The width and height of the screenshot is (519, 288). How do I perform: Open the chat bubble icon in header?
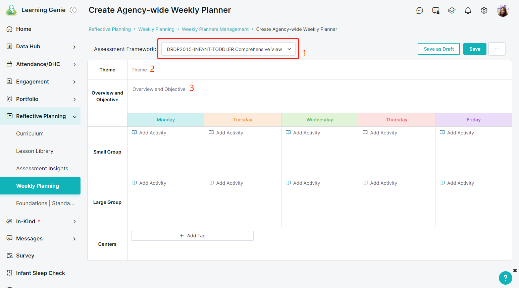(420, 11)
